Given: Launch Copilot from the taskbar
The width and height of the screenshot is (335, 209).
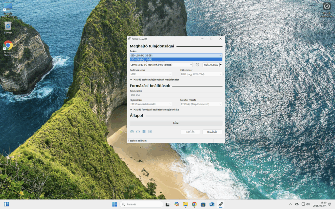Looking at the screenshot, I should (177, 204).
